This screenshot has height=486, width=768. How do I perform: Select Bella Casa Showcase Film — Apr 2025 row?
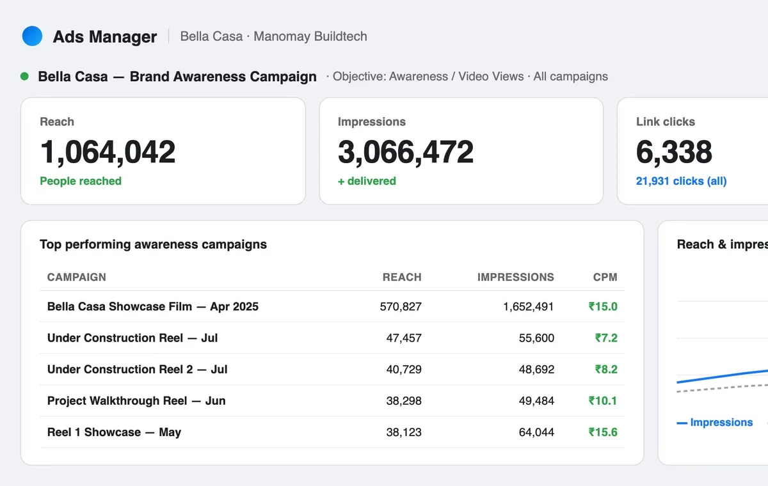[x=332, y=306]
